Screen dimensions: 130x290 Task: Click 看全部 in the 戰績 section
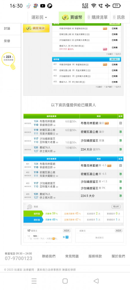pos(116,206)
